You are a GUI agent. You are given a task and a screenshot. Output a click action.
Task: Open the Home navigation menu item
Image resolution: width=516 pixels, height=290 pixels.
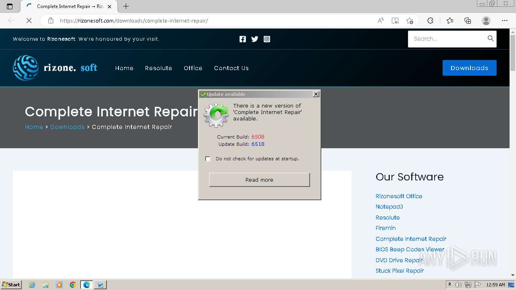click(x=124, y=68)
